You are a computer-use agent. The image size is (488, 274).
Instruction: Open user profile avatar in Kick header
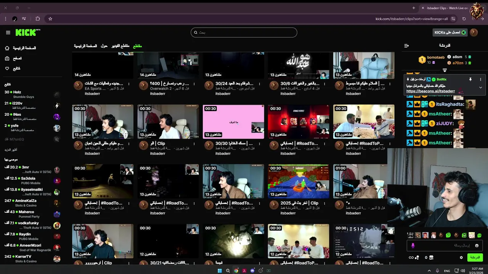tap(474, 33)
